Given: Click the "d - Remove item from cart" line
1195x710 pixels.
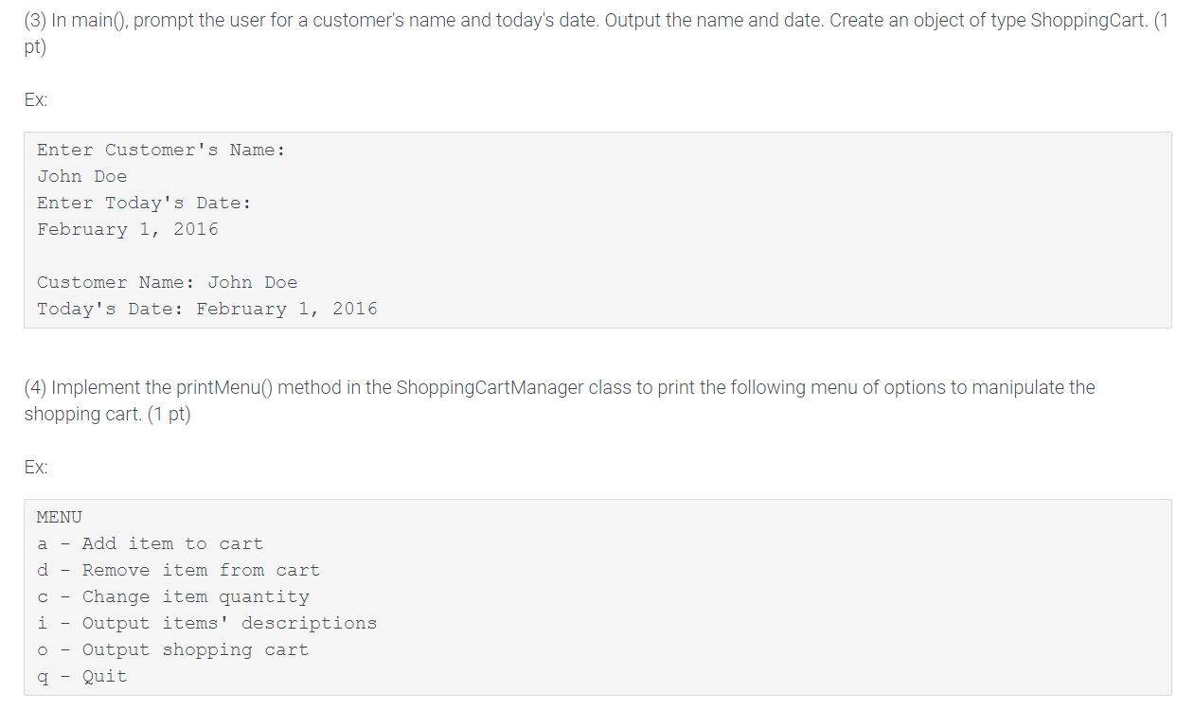Looking at the screenshot, I should [x=179, y=570].
